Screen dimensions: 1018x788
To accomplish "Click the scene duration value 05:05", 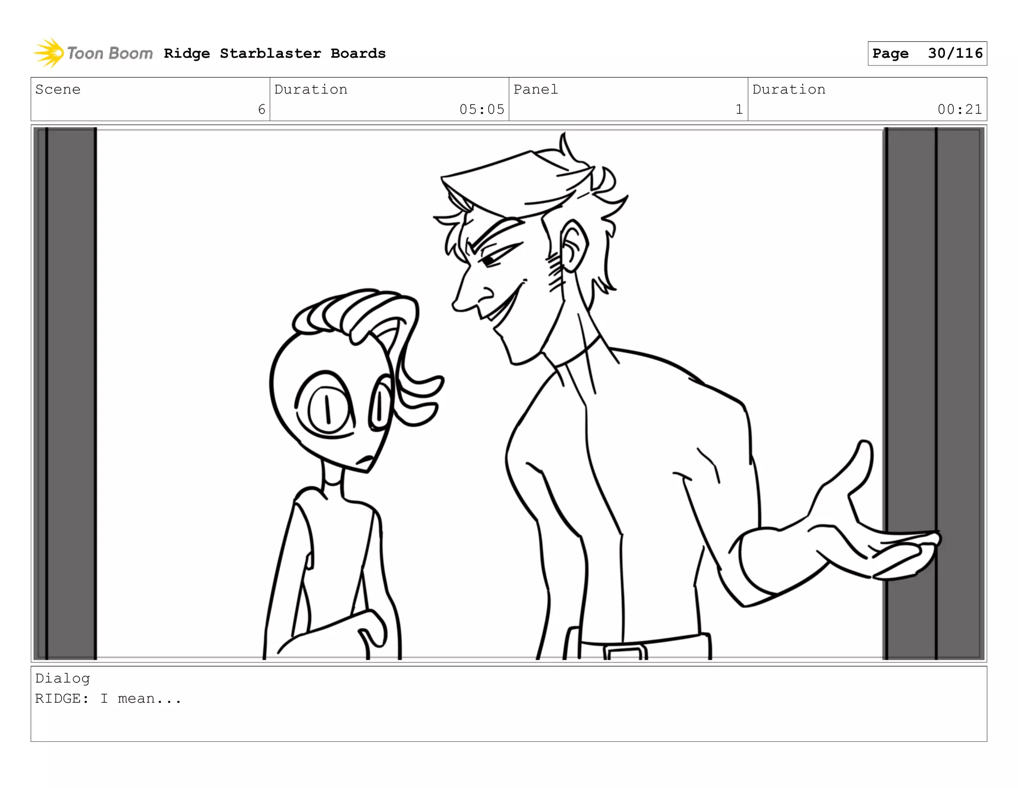I will tap(481, 109).
